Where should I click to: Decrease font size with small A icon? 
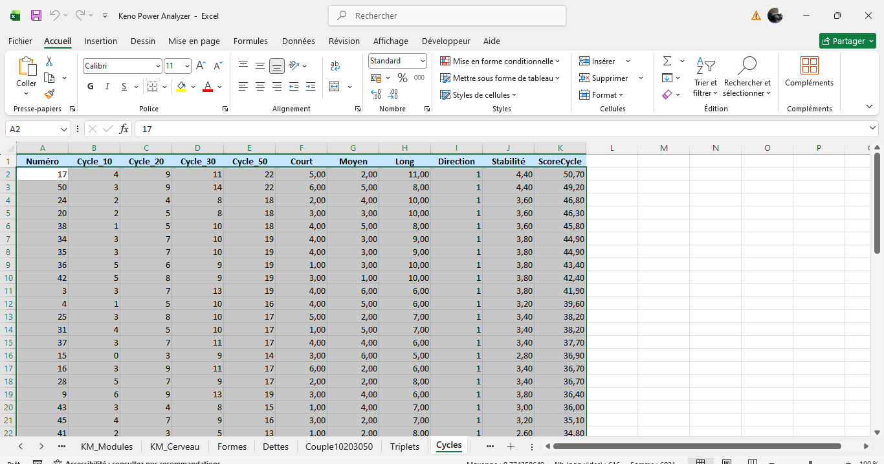218,66
